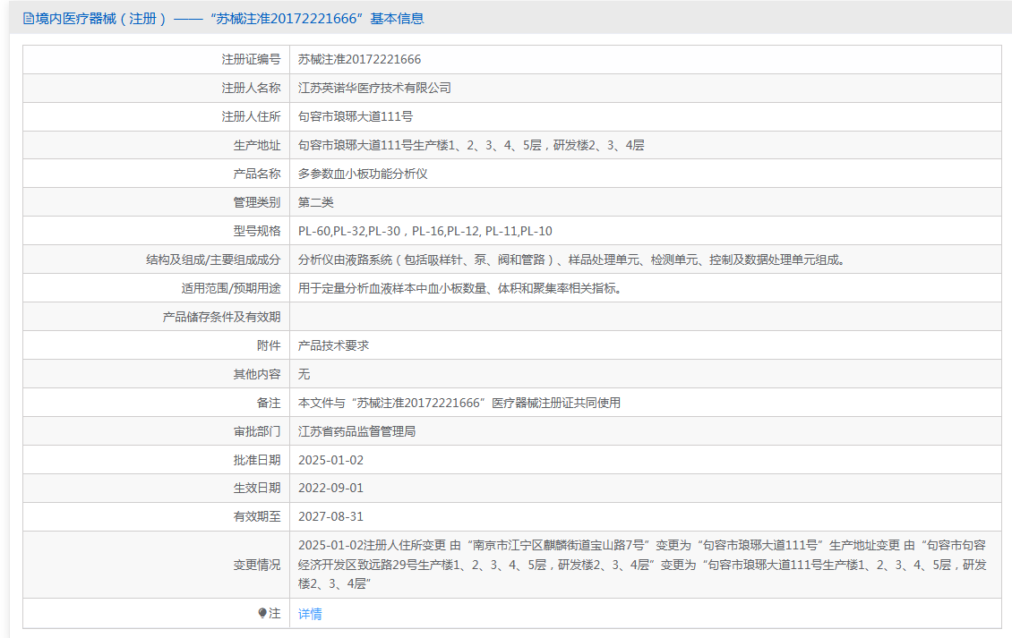The image size is (1012, 638).
Task: Click the 型号规格 label
Action: [x=257, y=231]
